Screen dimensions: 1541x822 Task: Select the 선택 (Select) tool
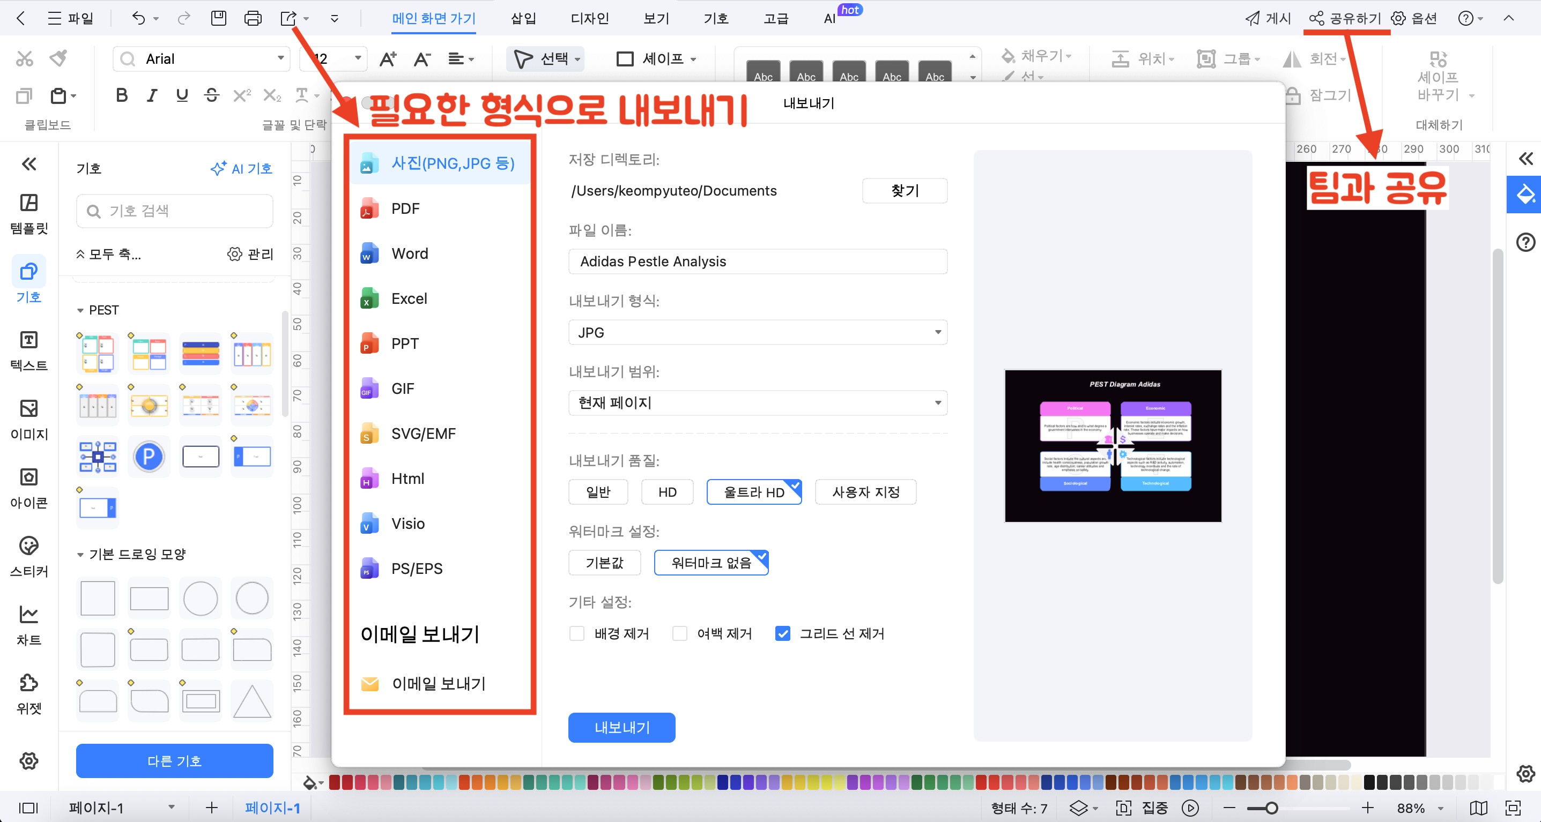[544, 58]
